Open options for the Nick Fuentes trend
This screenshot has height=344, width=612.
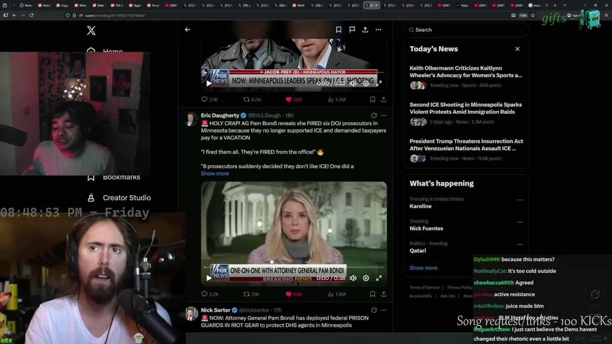tap(520, 222)
